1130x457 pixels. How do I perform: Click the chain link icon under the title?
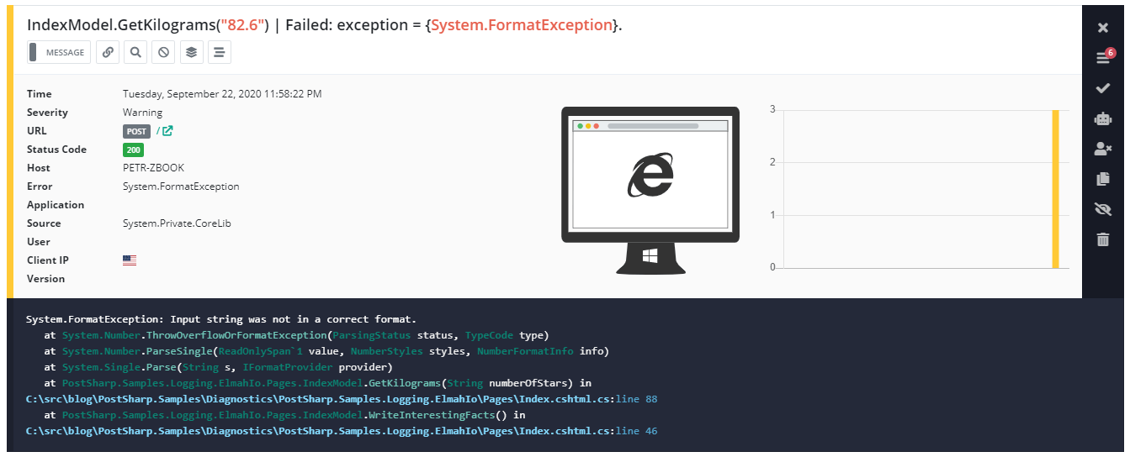108,52
